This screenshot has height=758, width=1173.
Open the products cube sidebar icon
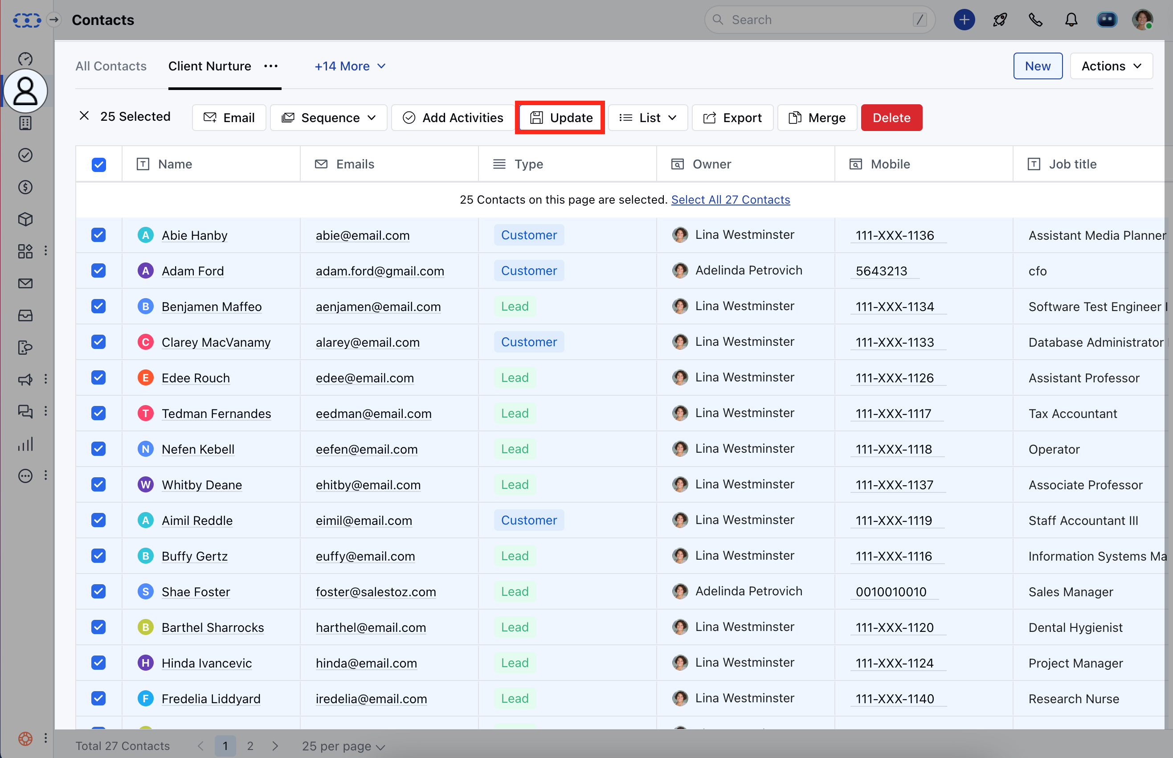pyautogui.click(x=25, y=219)
